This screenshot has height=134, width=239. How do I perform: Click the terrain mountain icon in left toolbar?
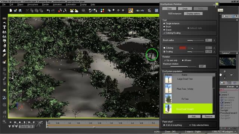[4, 32]
